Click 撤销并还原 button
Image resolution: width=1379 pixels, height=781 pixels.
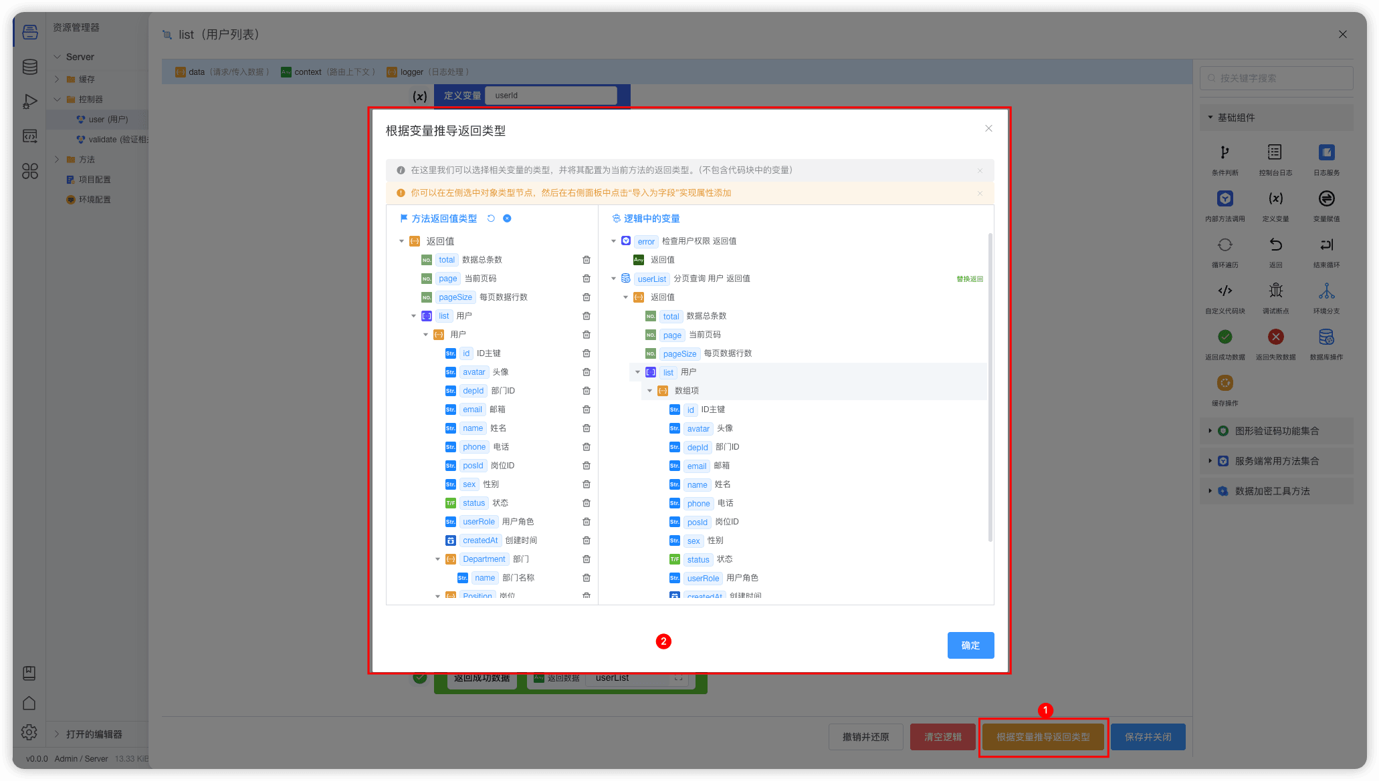(x=865, y=737)
